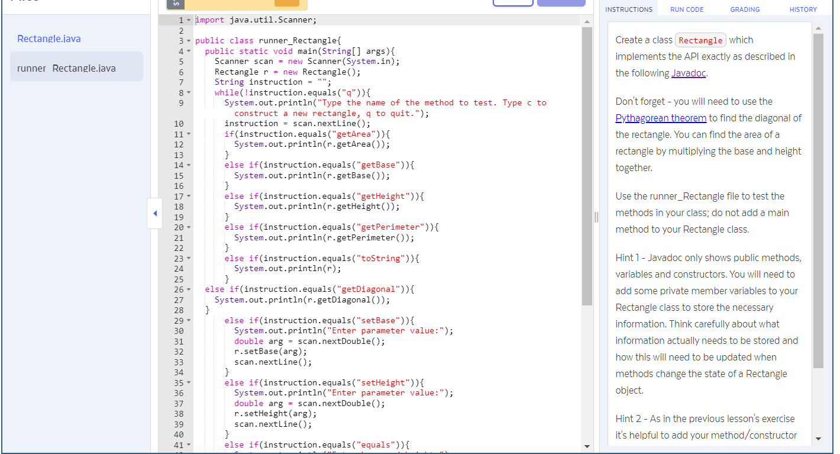840x454 pixels.
Task: Follow the Pythagorean theorem link
Action: pyautogui.click(x=661, y=117)
